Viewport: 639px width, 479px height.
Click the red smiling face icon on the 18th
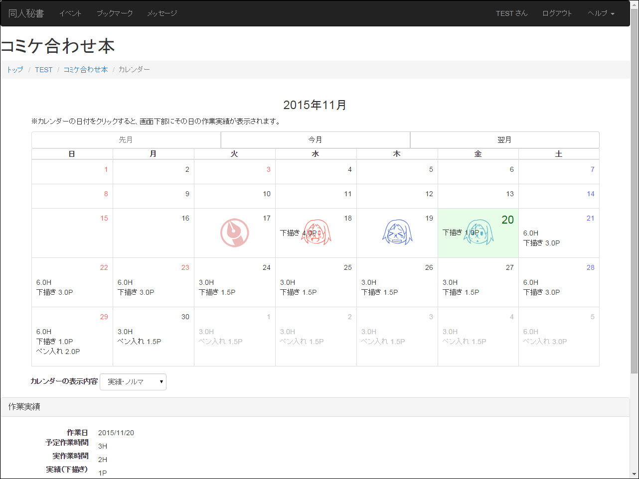pyautogui.click(x=316, y=232)
